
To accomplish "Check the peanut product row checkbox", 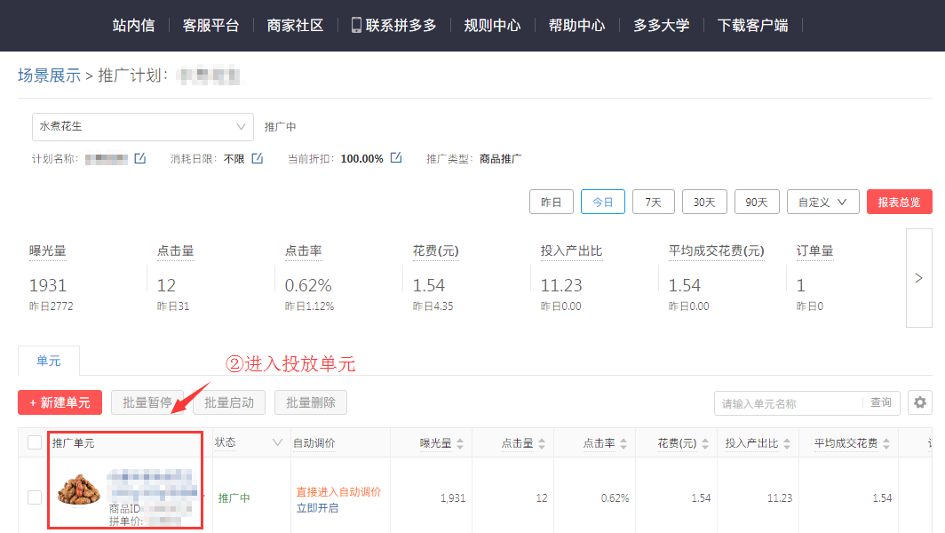I will [35, 497].
